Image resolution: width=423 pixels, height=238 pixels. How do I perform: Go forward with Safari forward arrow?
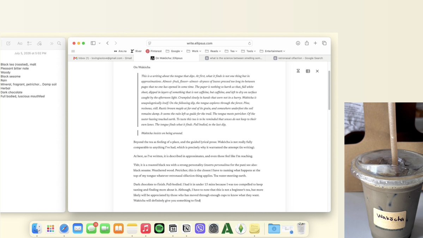tap(116, 43)
